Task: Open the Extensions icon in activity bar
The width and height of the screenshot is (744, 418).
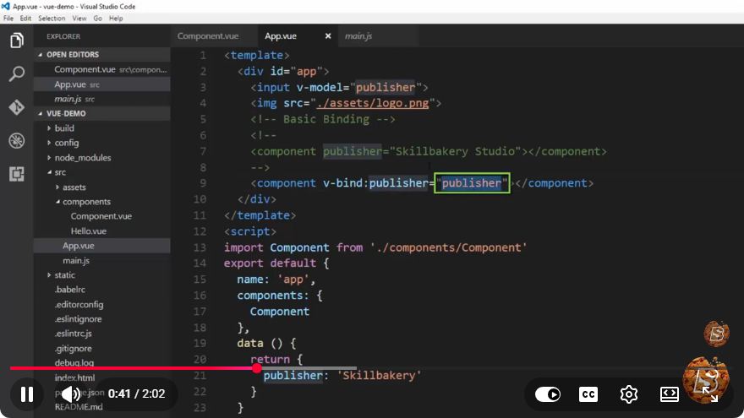Action: [x=17, y=174]
